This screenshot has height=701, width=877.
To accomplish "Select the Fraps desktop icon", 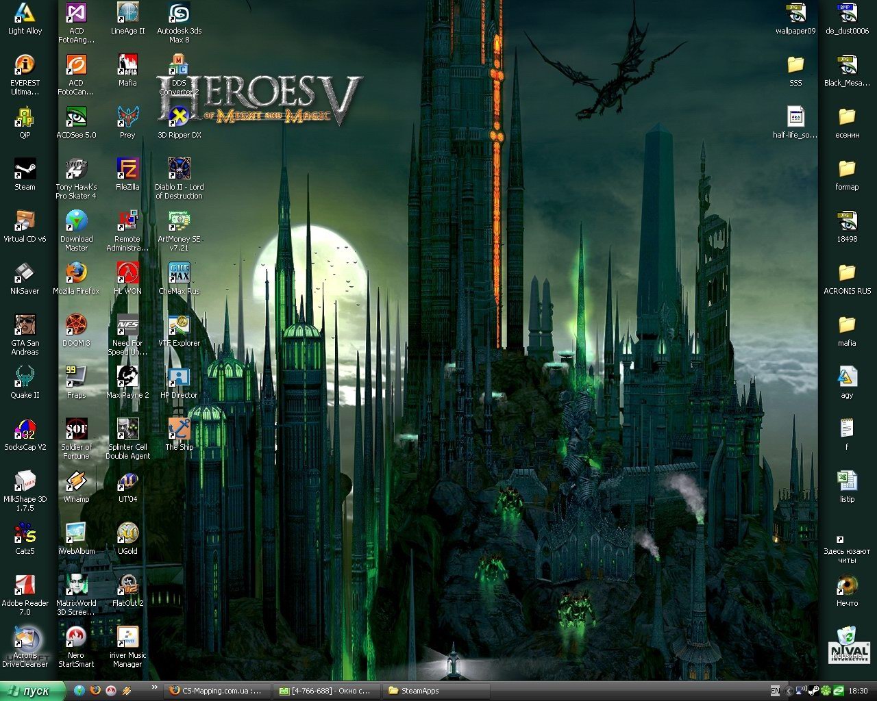I will click(x=76, y=378).
